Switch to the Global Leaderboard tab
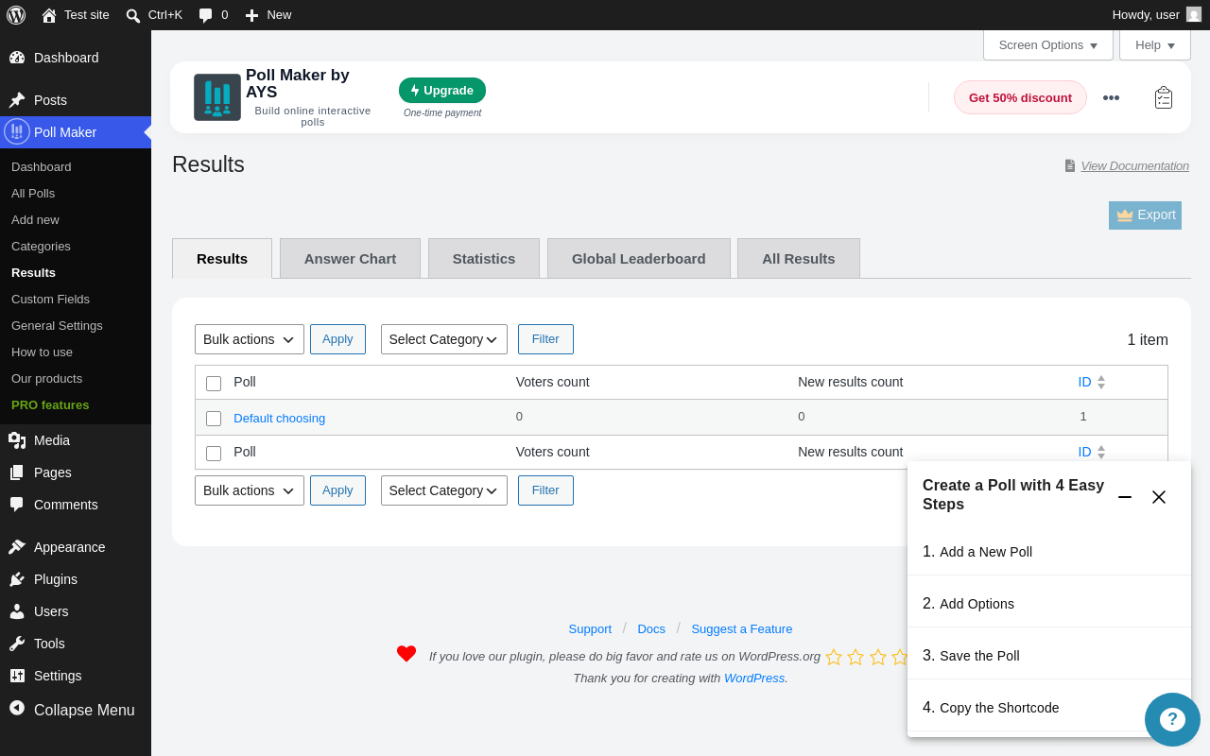This screenshot has width=1210, height=756. (x=639, y=258)
